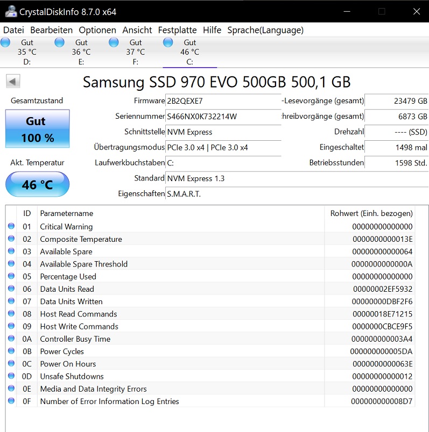429x432 pixels.
Task: Click the Samsung SSD 970 EVO title text
Action: click(x=217, y=82)
